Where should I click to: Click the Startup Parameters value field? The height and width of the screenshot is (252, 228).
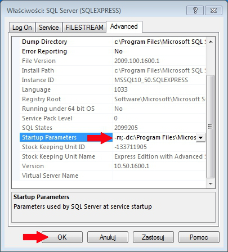click(155, 137)
